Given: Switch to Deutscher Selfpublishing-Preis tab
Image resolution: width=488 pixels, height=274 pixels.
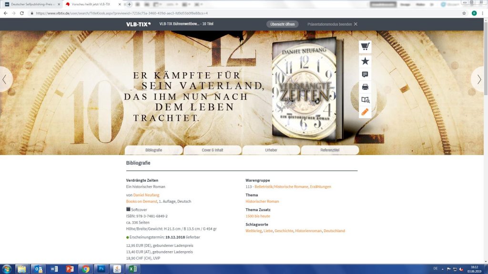Looking at the screenshot, I should click(x=33, y=4).
